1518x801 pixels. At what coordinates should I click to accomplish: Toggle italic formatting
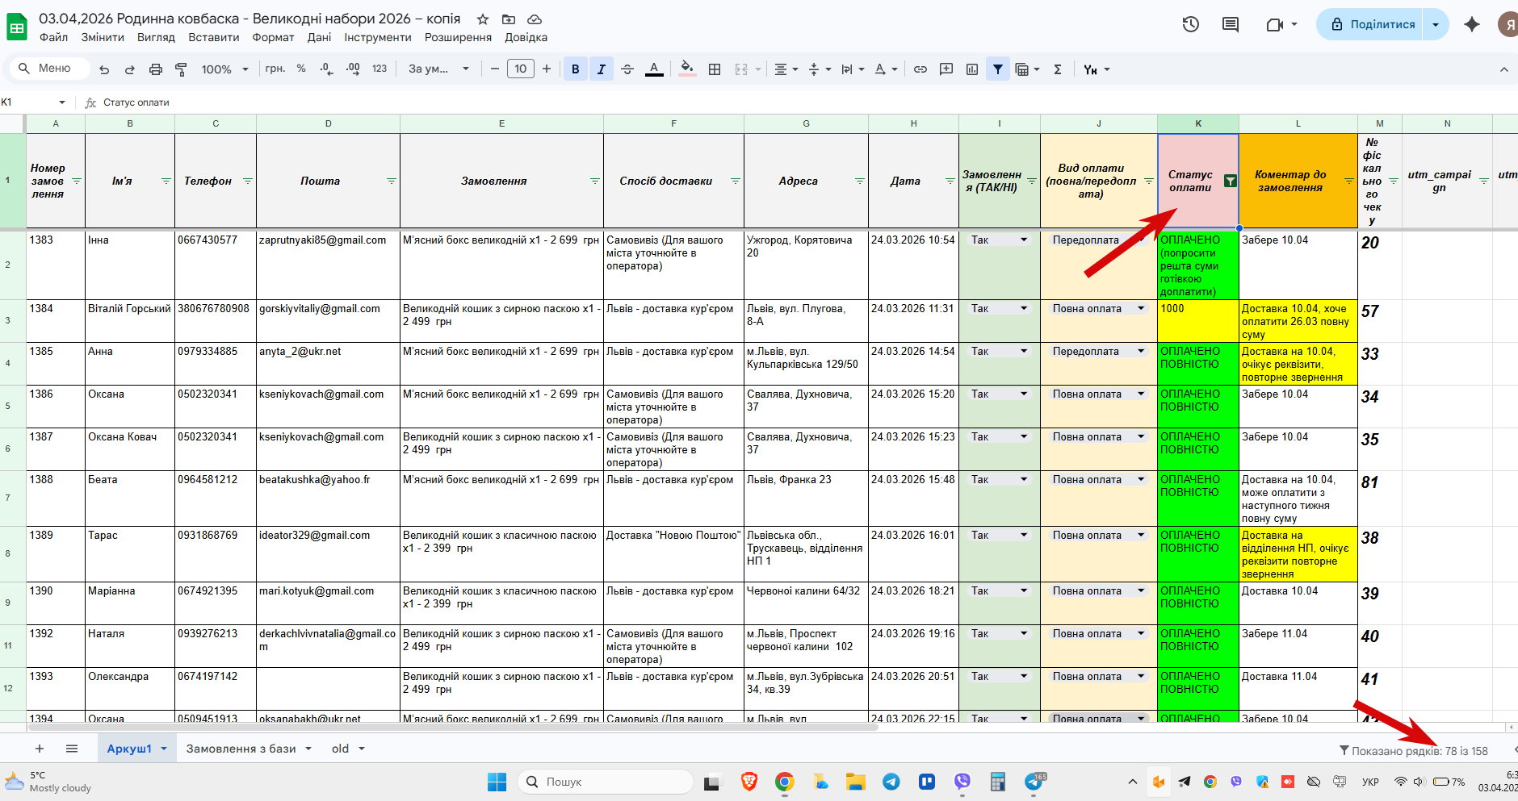[601, 69]
